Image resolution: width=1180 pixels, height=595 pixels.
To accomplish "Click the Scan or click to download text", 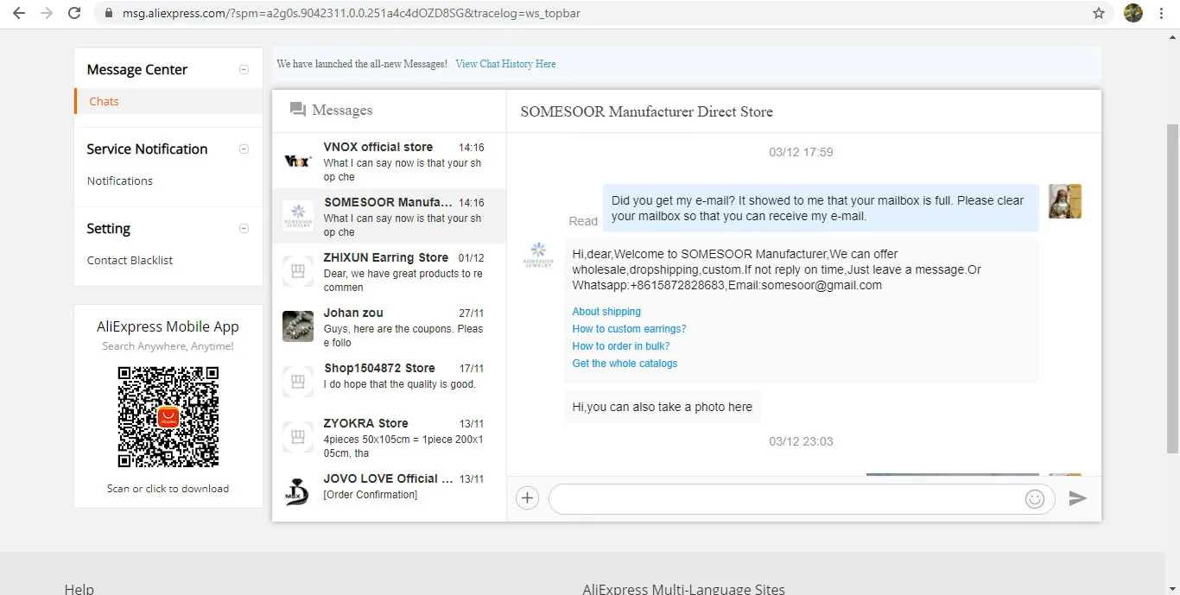I will 168,489.
